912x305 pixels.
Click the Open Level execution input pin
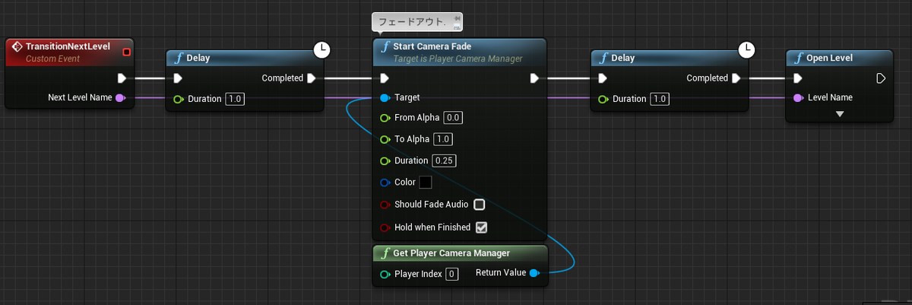point(797,78)
